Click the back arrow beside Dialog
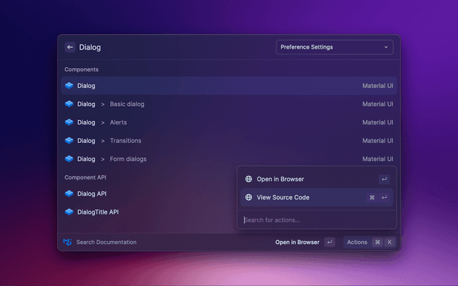Image resolution: width=458 pixels, height=286 pixels. (70, 47)
